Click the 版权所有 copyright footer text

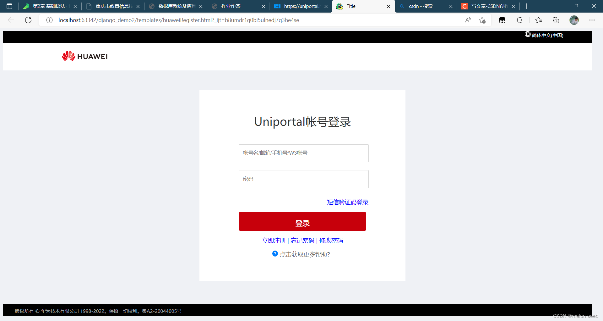click(x=98, y=311)
